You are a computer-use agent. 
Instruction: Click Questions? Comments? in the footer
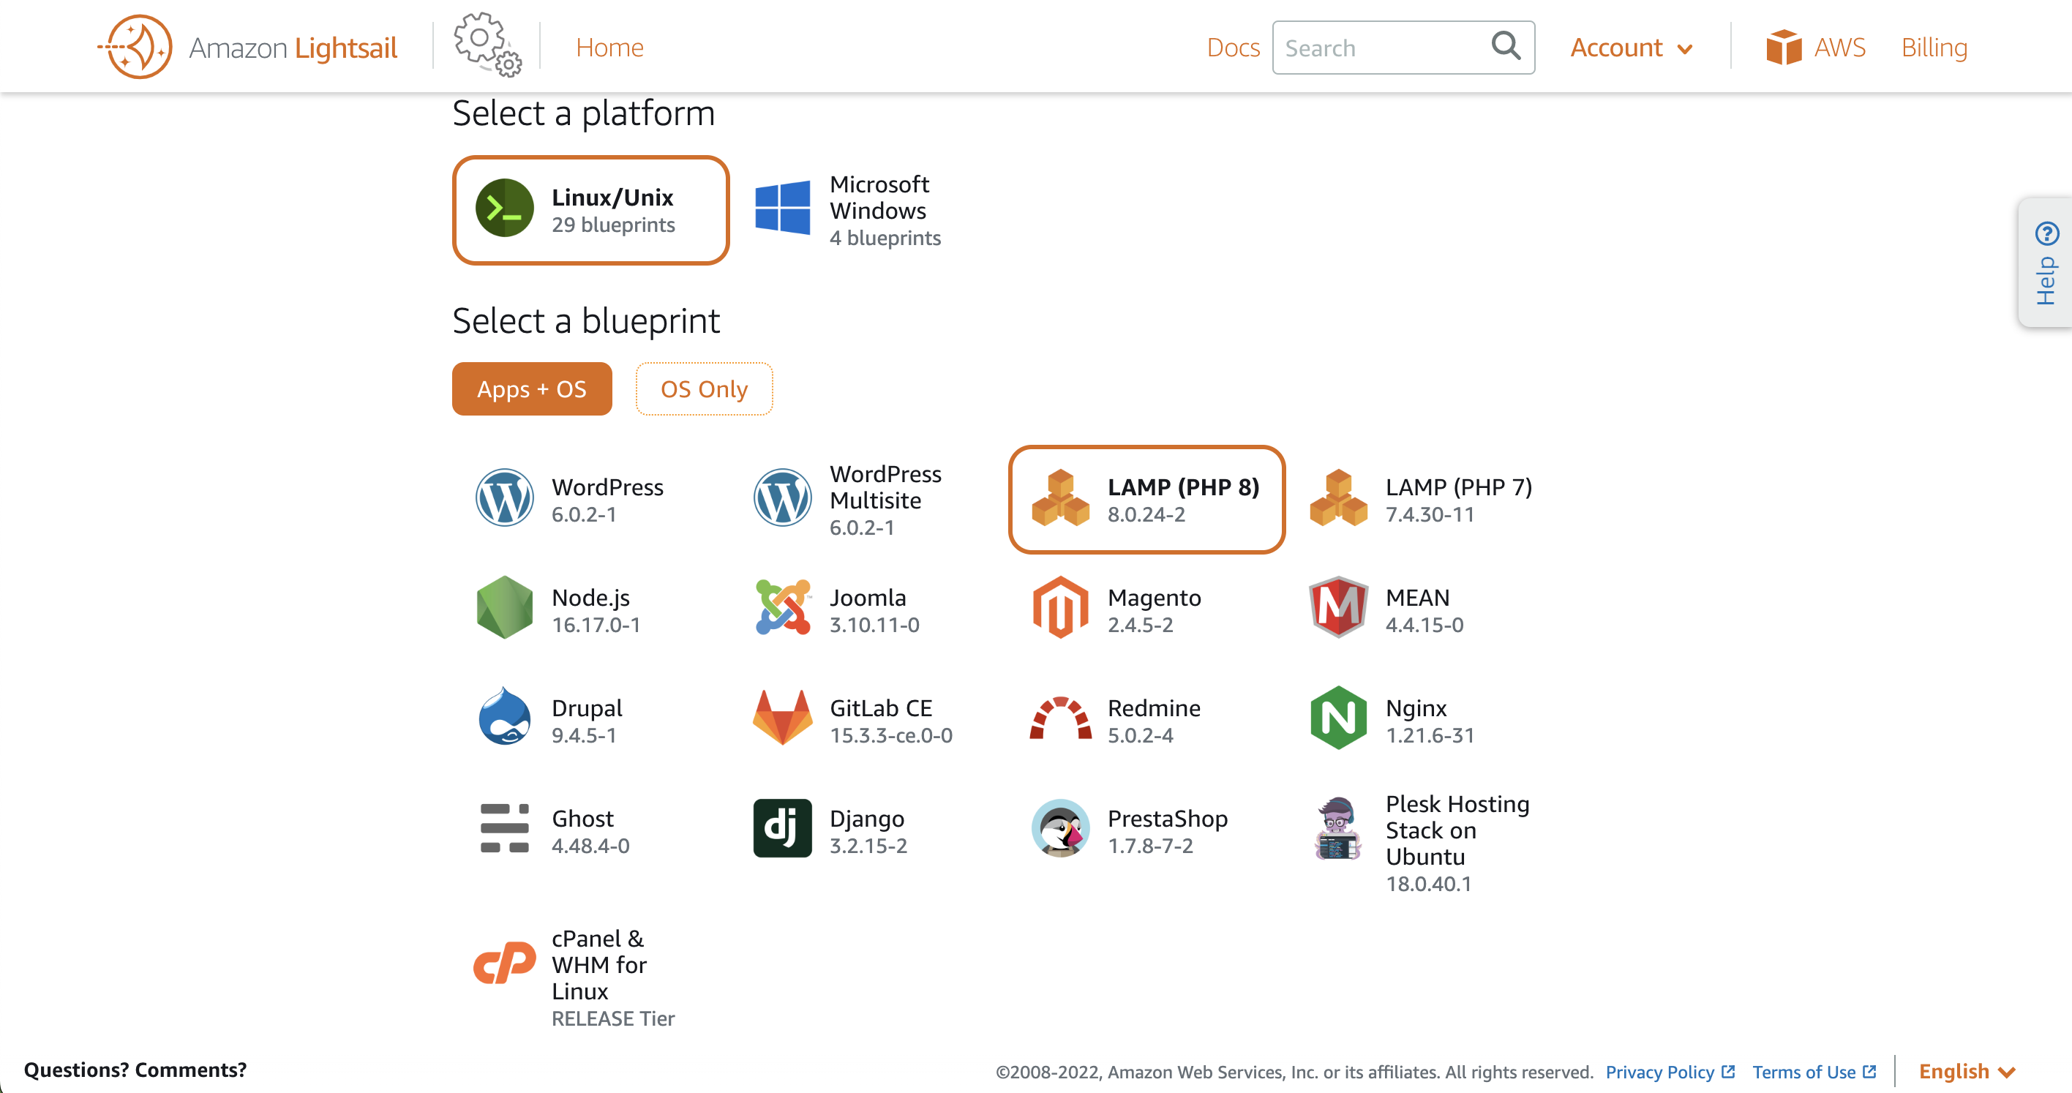coord(135,1070)
